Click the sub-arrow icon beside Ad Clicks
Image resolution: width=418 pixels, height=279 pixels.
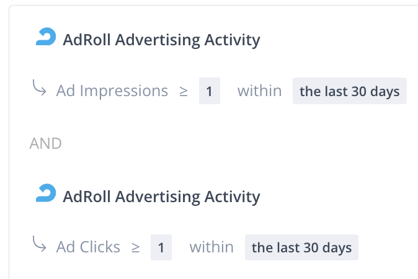tap(39, 246)
